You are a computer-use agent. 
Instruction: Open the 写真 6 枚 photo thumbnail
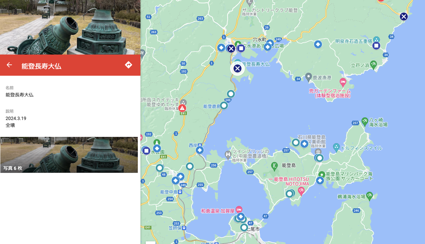[x=69, y=155]
